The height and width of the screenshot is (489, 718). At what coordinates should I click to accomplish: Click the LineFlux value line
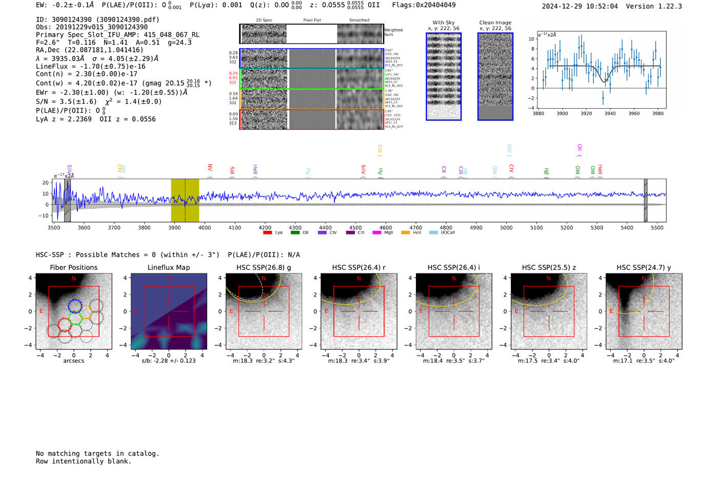(x=91, y=66)
